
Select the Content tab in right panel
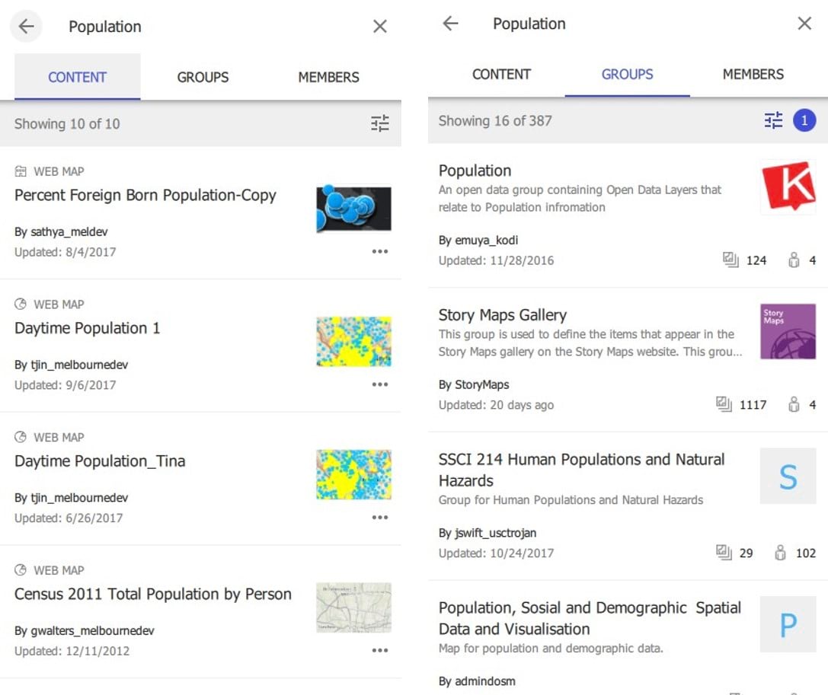(x=501, y=74)
